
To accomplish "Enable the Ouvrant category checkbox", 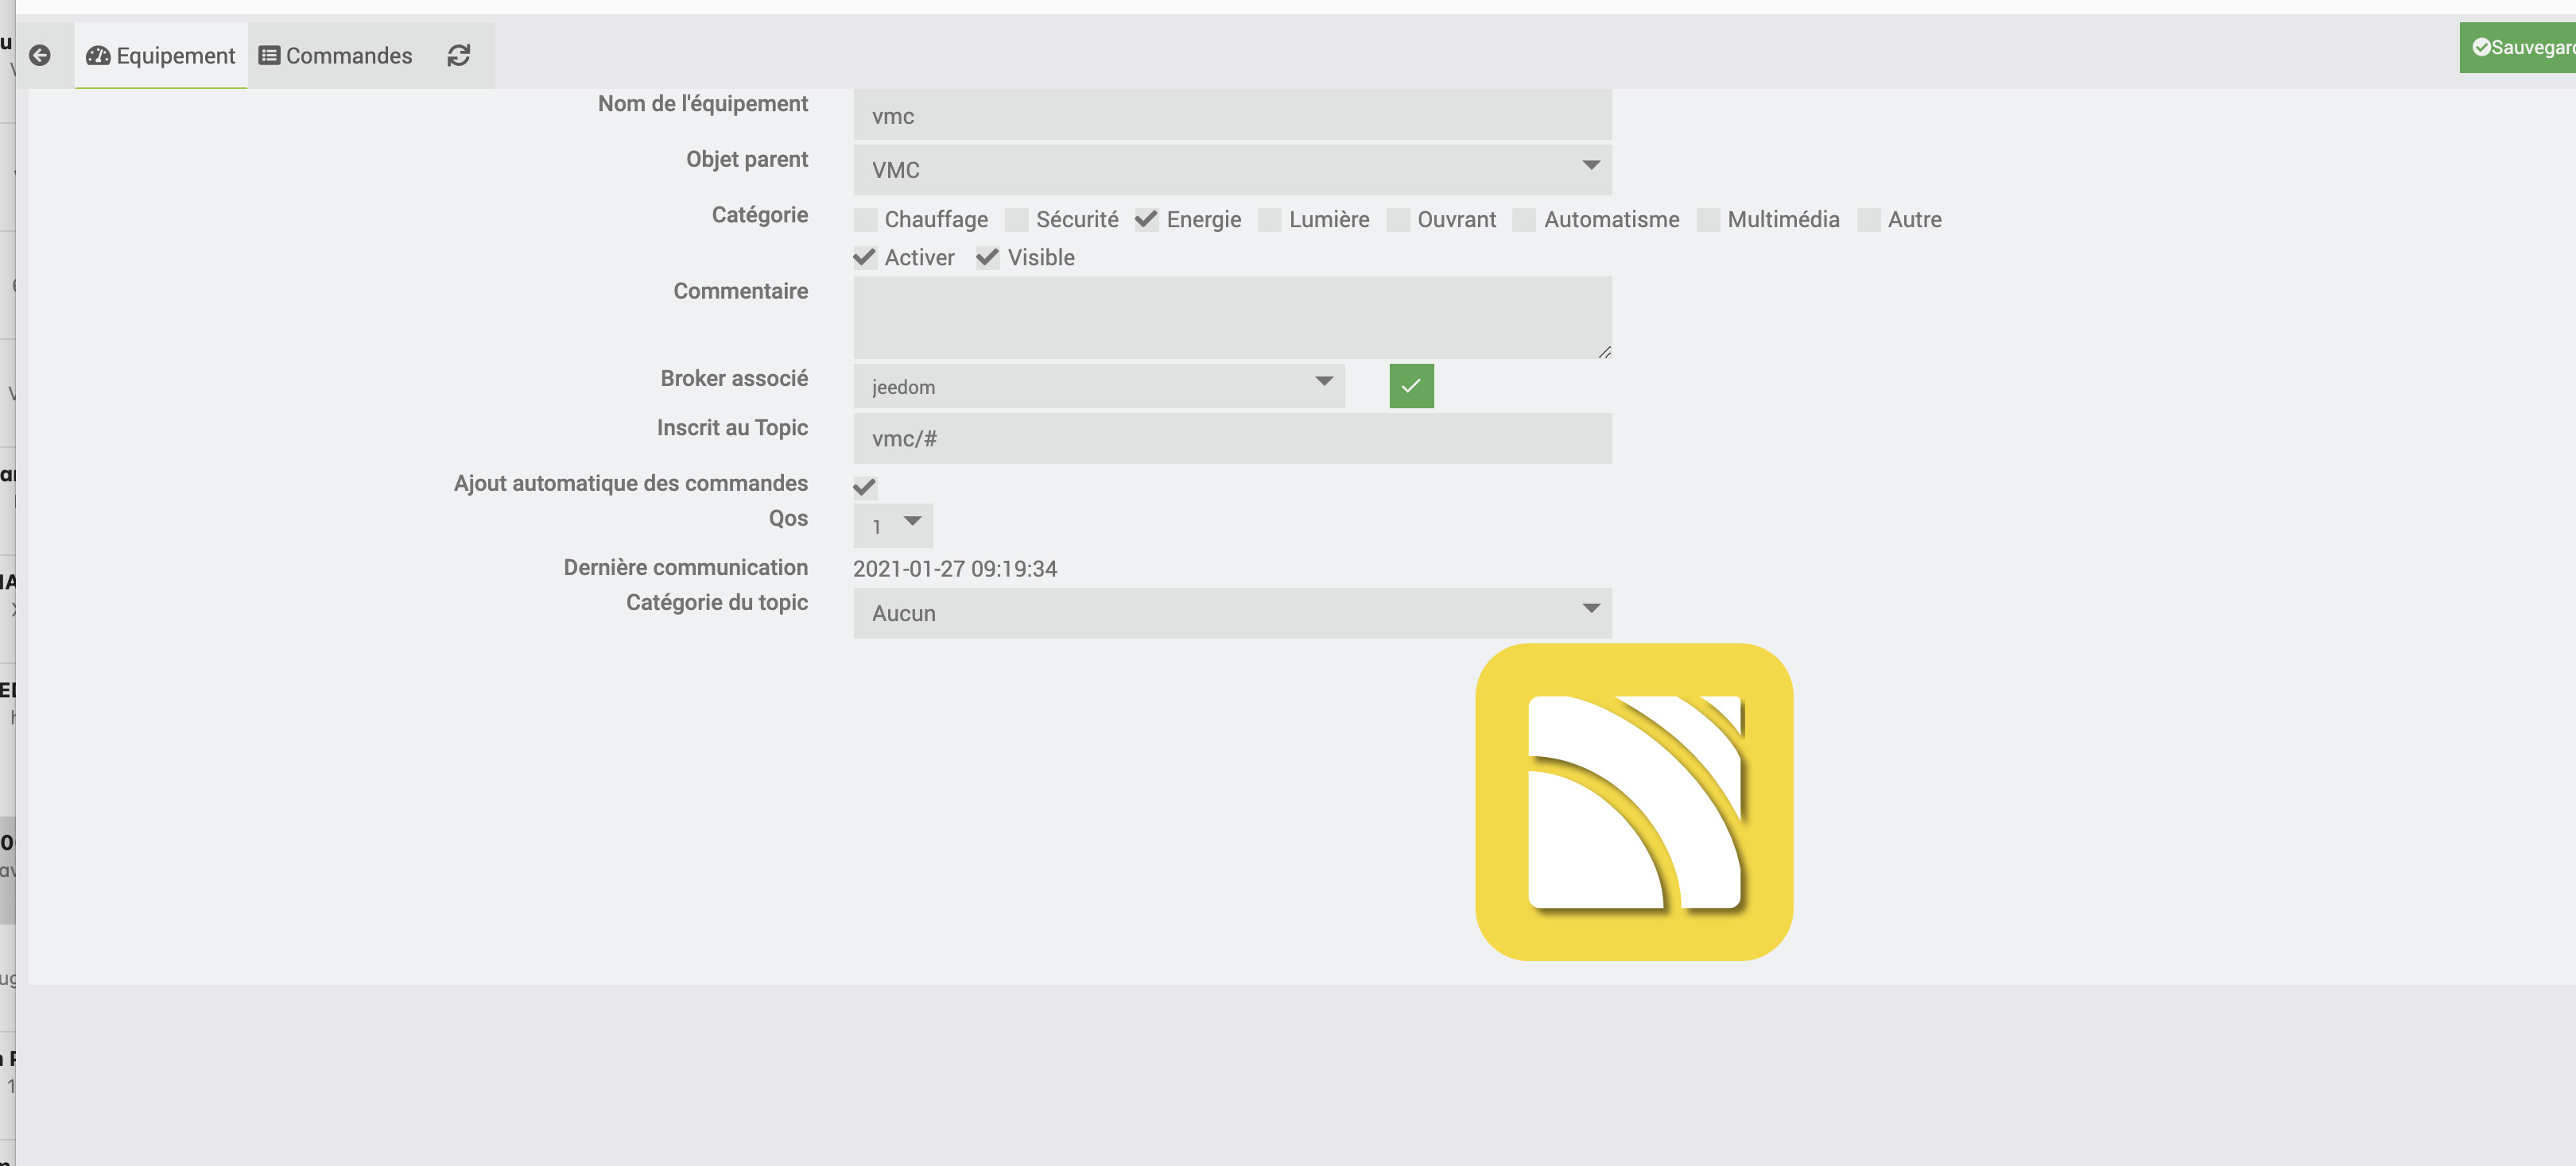I will (x=1398, y=220).
